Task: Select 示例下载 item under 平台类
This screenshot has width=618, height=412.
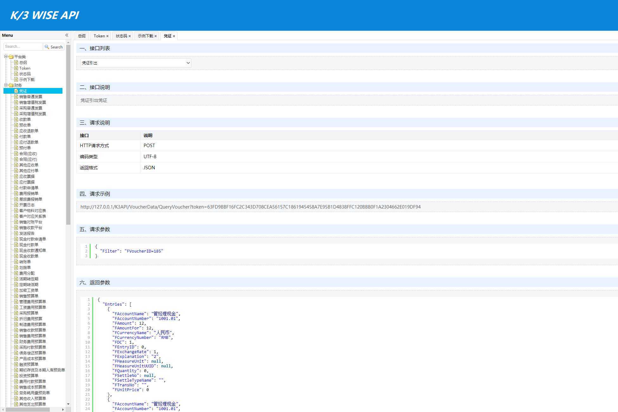Action: (27, 80)
